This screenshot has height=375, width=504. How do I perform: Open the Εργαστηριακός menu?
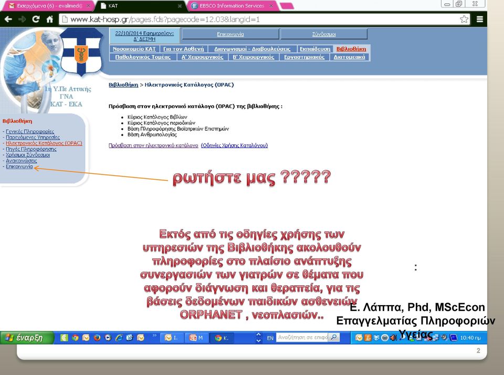pyautogui.click(x=304, y=57)
